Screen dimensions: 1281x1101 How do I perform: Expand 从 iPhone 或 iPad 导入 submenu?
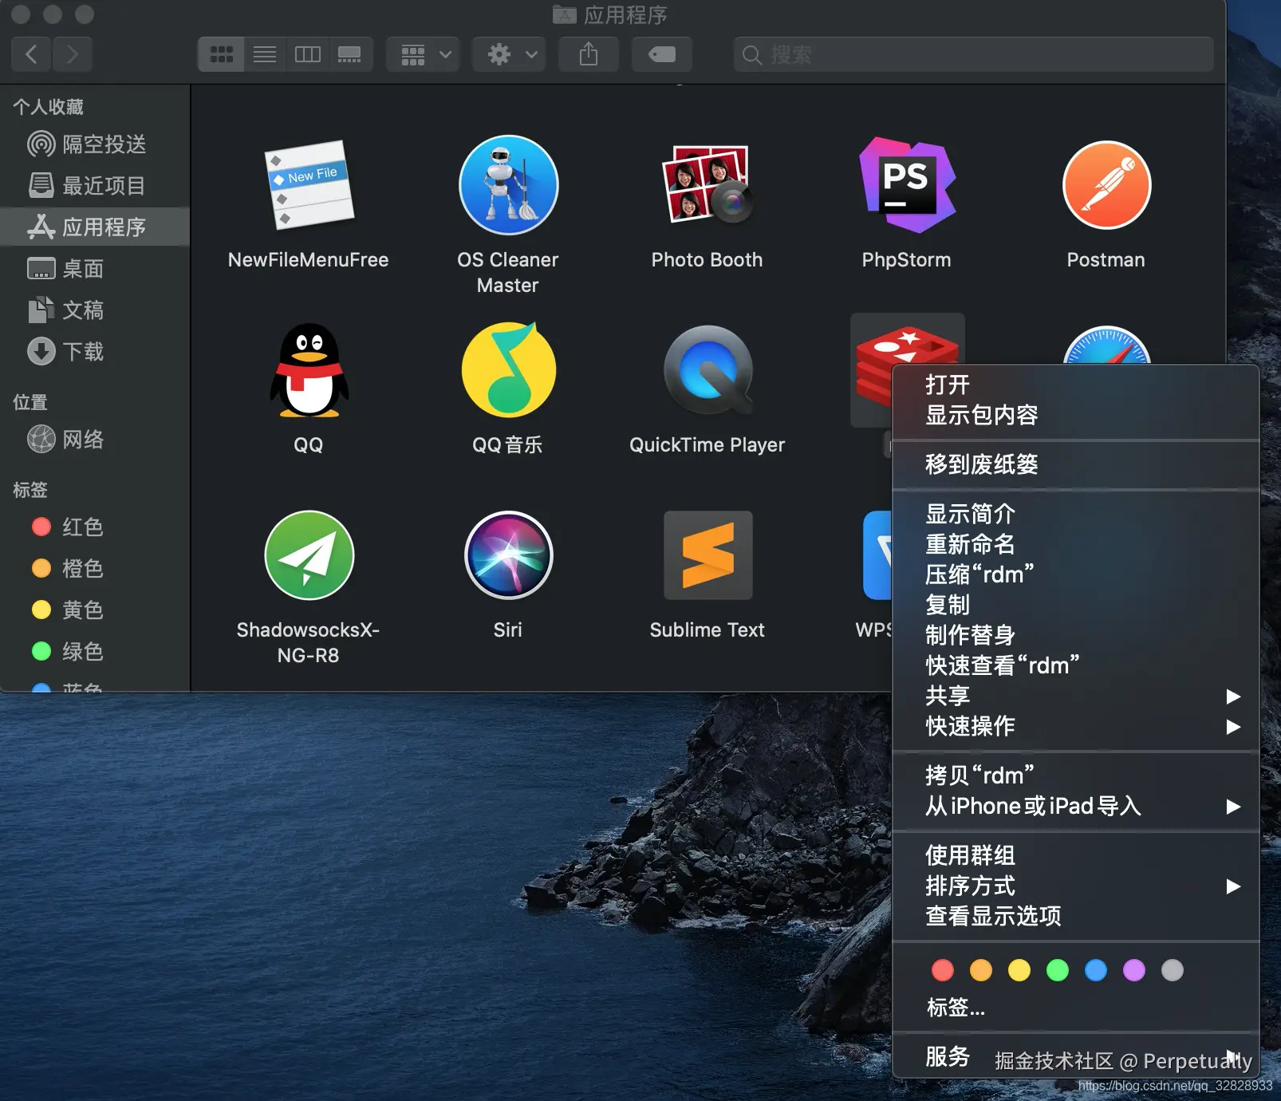[x=1075, y=806]
